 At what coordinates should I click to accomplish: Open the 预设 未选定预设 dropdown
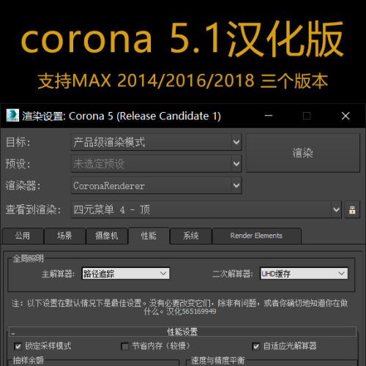tap(156, 163)
